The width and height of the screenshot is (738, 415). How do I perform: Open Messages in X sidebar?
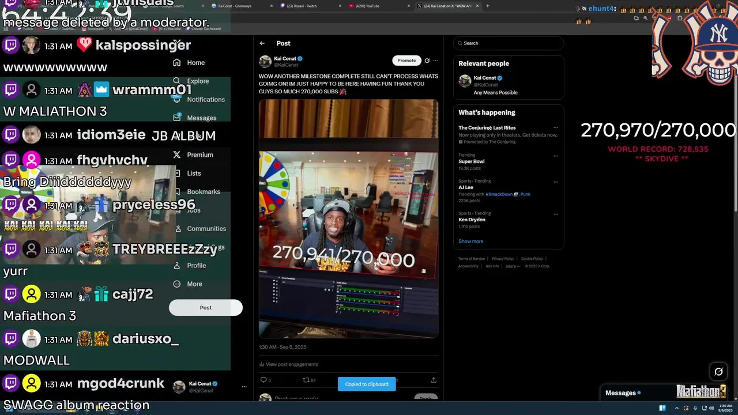click(195, 118)
